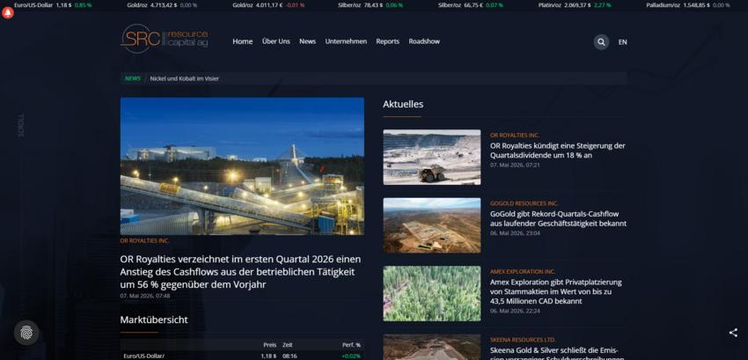Open the Über Uns menu

click(275, 41)
